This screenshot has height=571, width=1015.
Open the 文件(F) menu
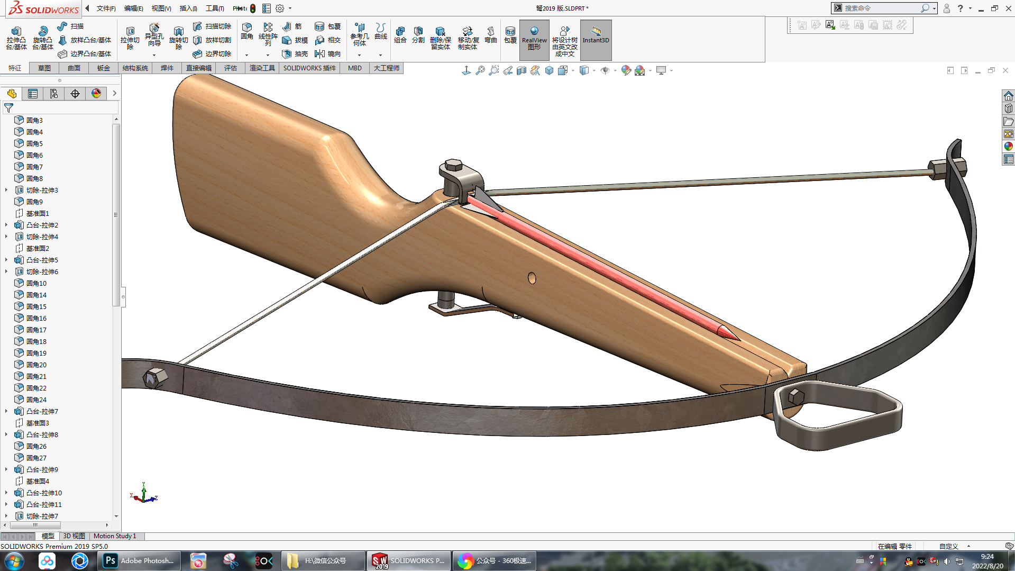click(106, 8)
